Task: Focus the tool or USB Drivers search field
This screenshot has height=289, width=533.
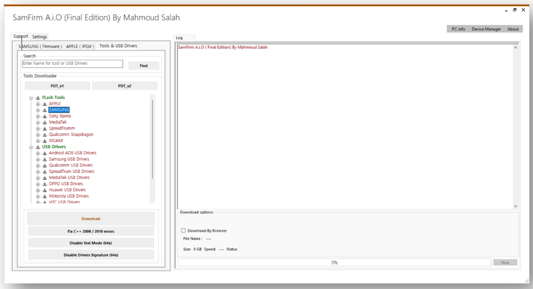Action: pyautogui.click(x=72, y=64)
